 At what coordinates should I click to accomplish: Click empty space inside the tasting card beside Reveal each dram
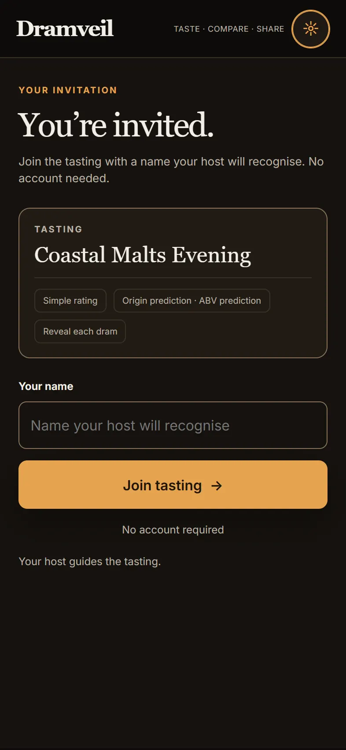coord(220,332)
